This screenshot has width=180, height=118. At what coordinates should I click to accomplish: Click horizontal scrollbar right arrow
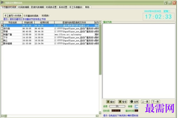click(97, 116)
